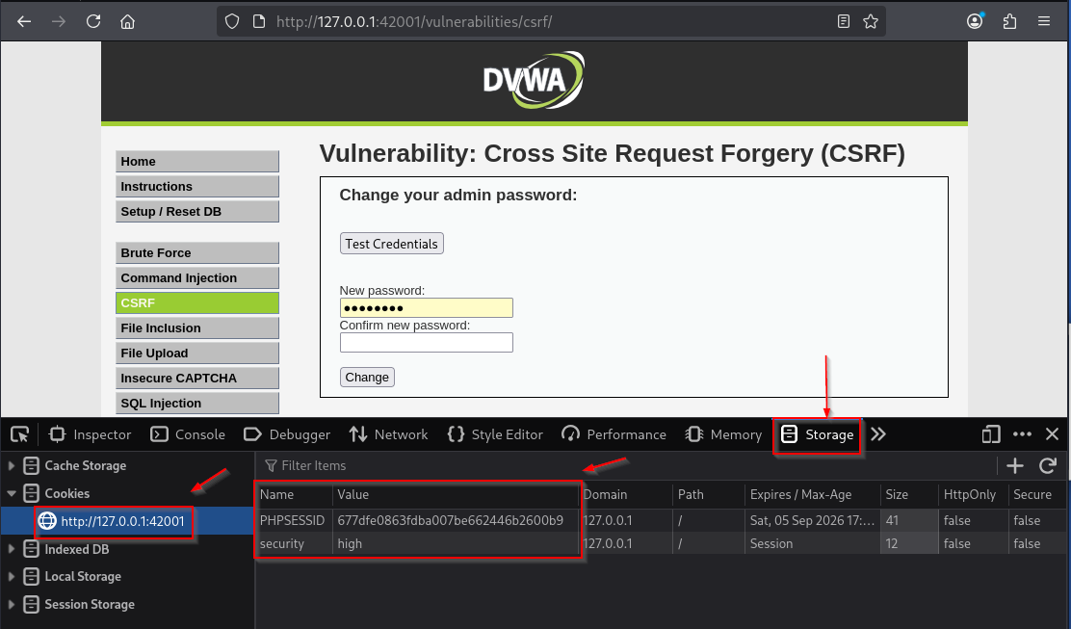Click the 'high' cookie value cell

457,543
